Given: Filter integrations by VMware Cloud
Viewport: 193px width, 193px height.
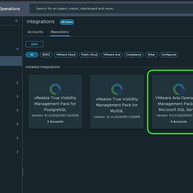Looking at the screenshot, I should click(66, 55).
